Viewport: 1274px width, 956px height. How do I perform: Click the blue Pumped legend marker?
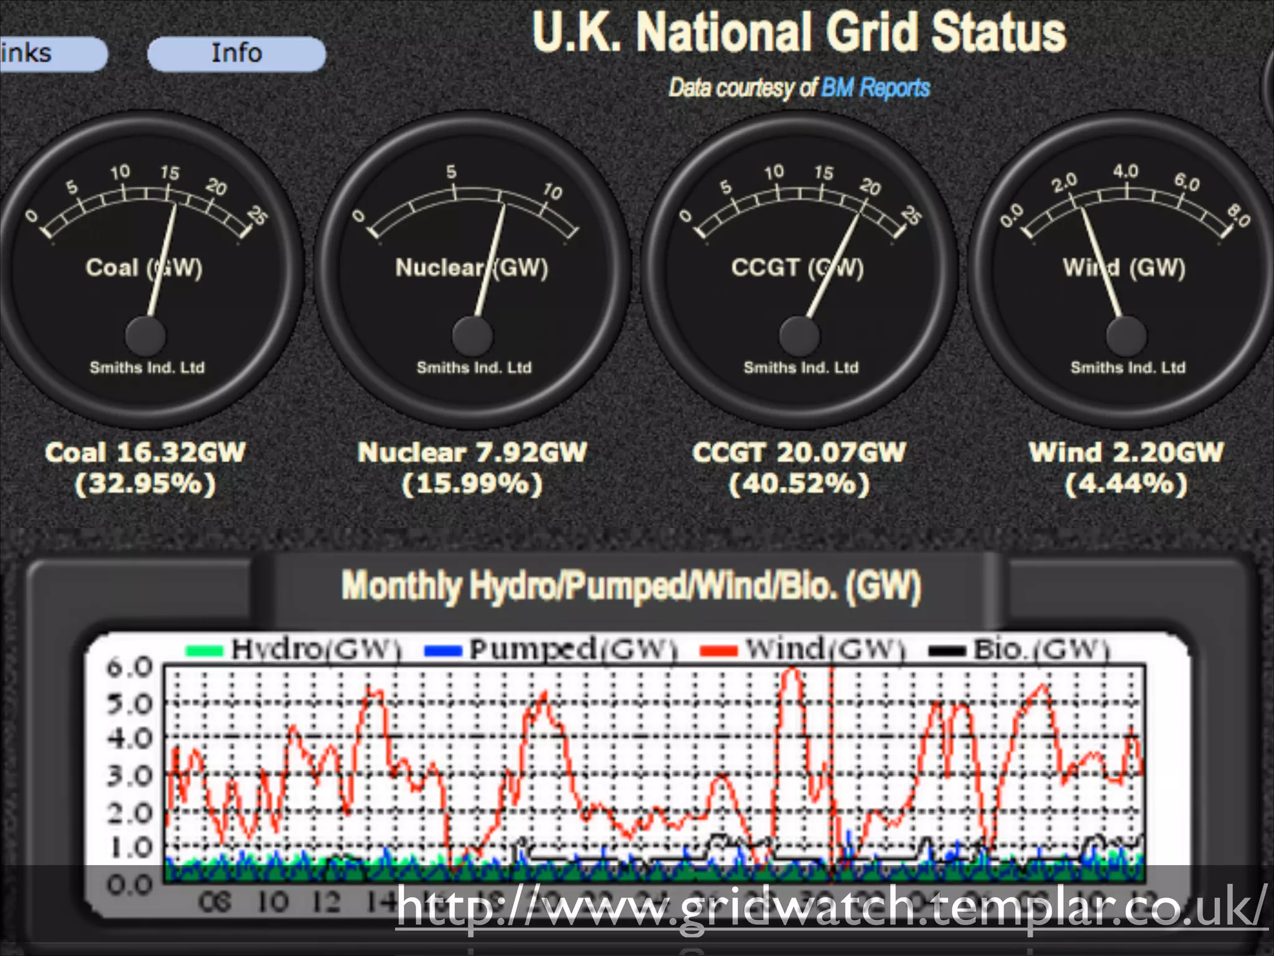[x=442, y=651]
